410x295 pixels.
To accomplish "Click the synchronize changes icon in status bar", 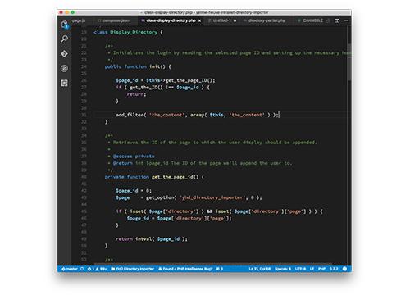I will [82, 269].
